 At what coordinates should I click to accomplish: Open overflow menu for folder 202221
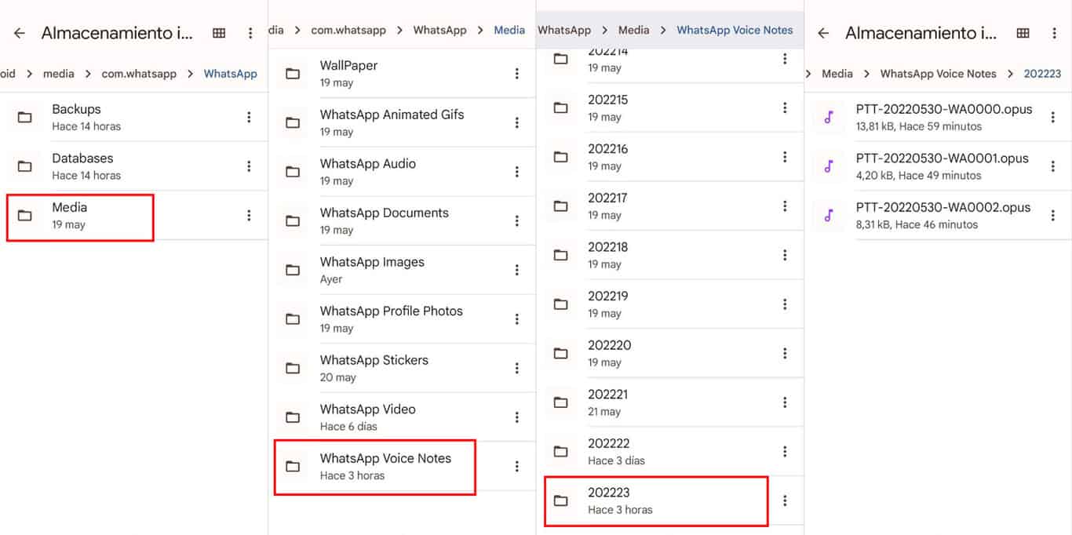click(785, 402)
